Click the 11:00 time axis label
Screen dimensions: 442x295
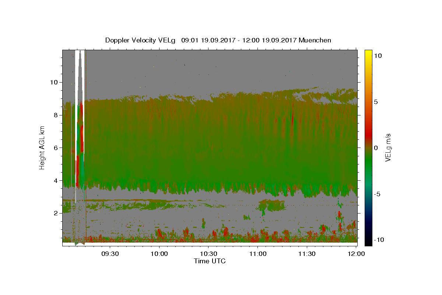[x=257, y=254]
